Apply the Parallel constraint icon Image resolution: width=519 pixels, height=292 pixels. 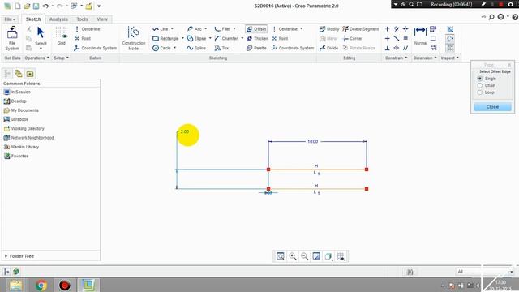point(405,48)
